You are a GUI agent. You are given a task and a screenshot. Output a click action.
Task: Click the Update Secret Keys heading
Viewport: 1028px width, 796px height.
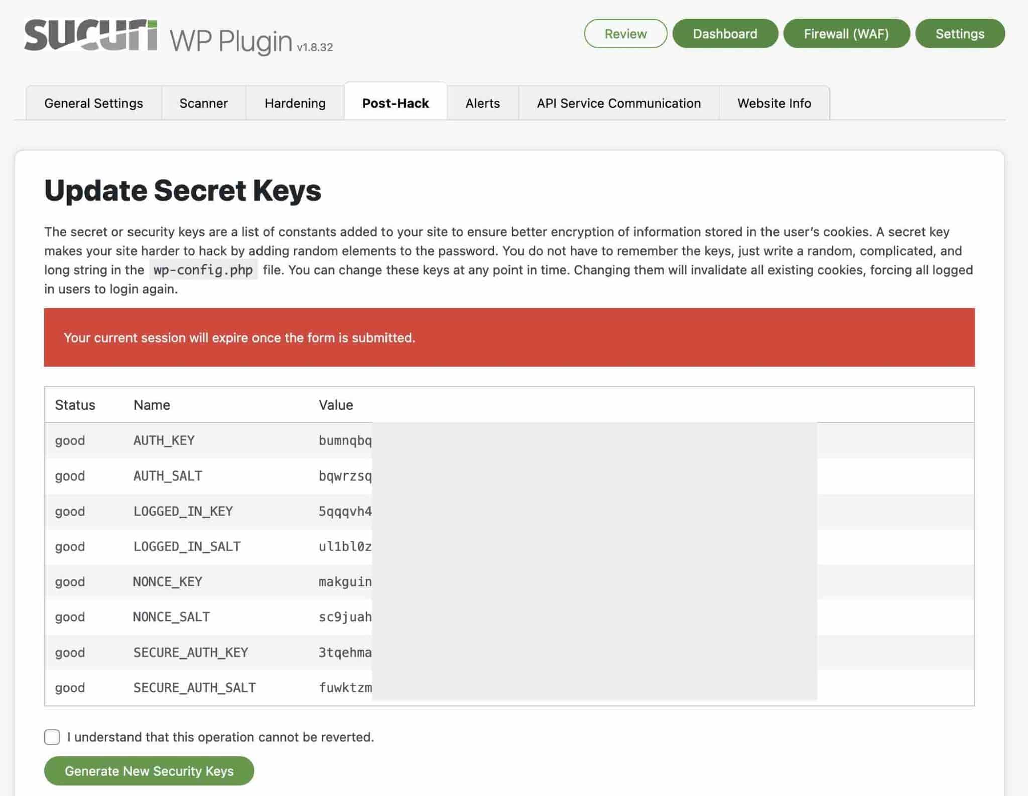point(183,191)
